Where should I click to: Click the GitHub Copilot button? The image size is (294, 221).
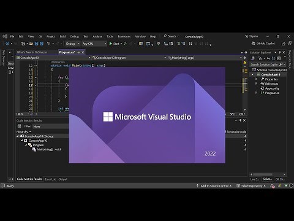point(263,44)
